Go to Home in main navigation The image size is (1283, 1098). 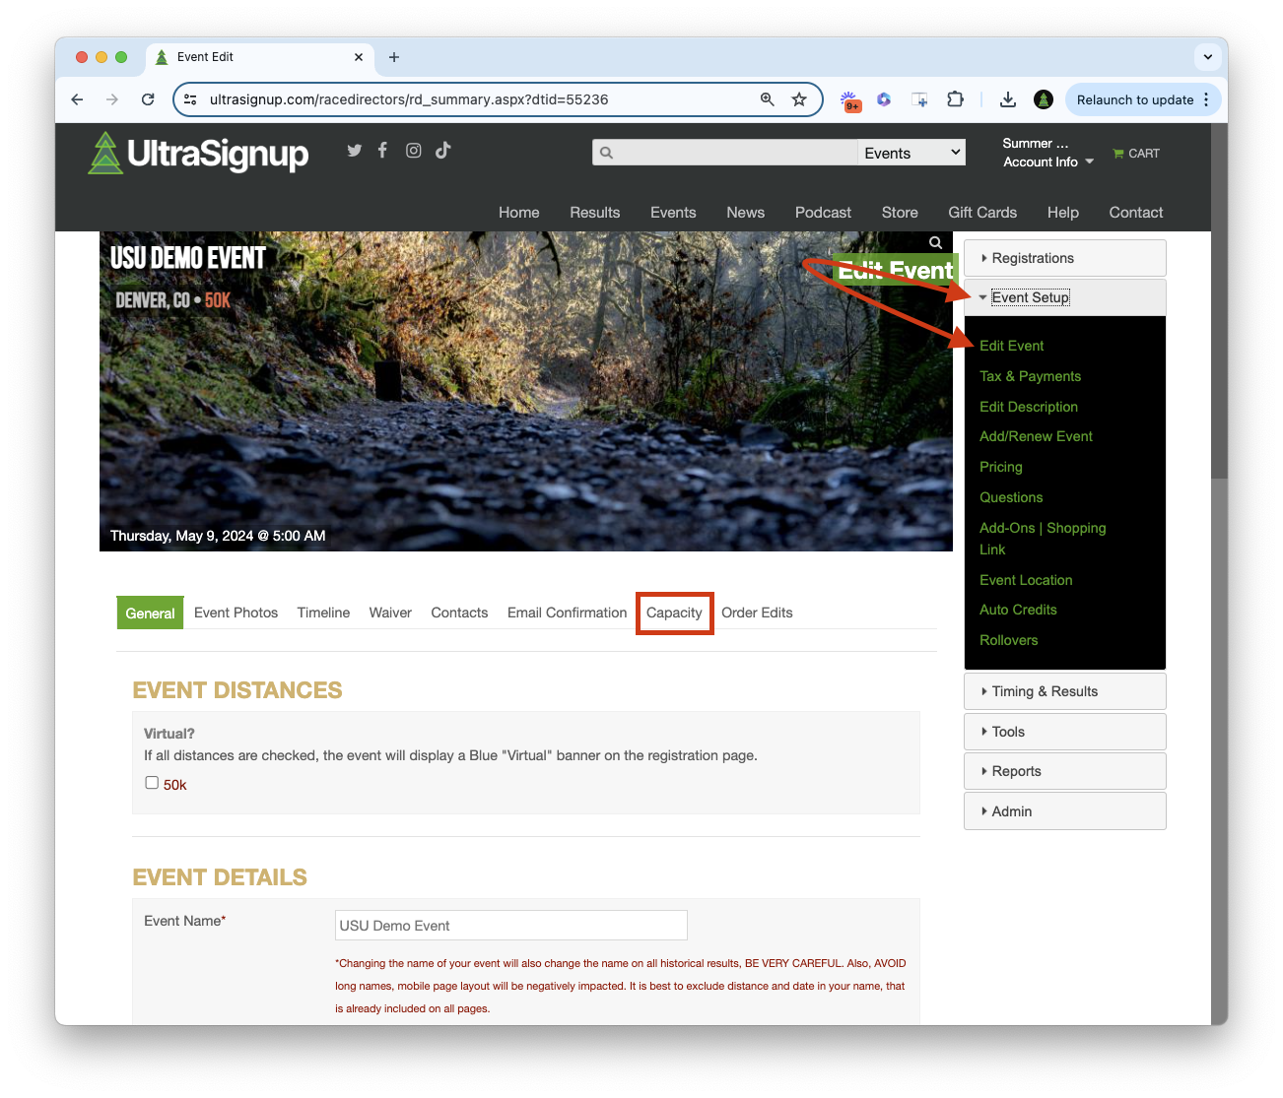[x=518, y=213]
